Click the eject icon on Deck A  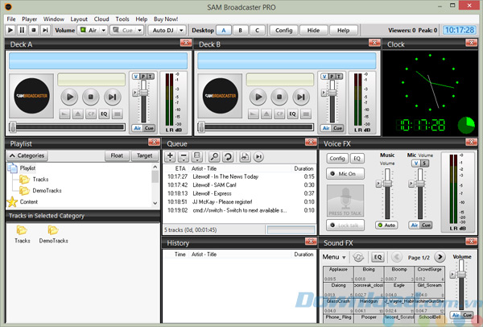coord(78,114)
